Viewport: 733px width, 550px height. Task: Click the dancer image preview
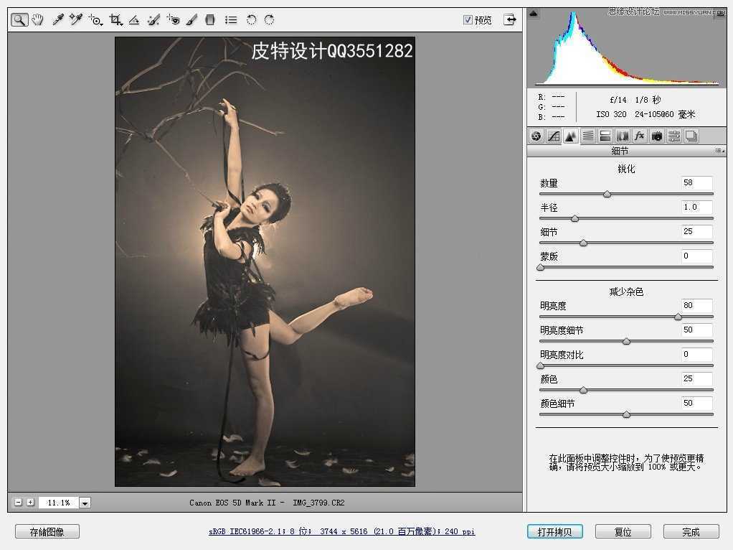coord(265,261)
